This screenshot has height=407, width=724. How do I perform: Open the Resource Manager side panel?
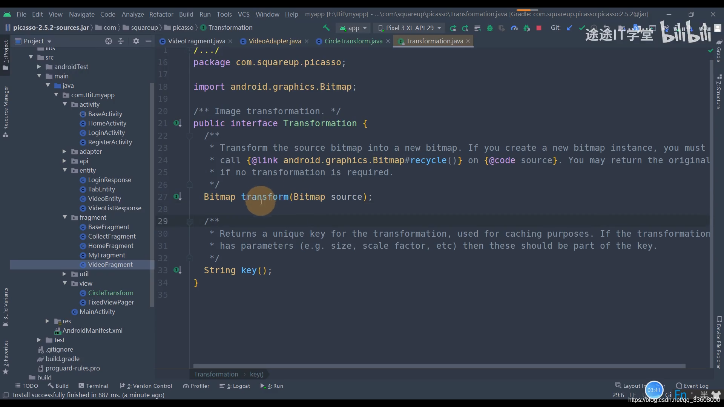pos(6,112)
